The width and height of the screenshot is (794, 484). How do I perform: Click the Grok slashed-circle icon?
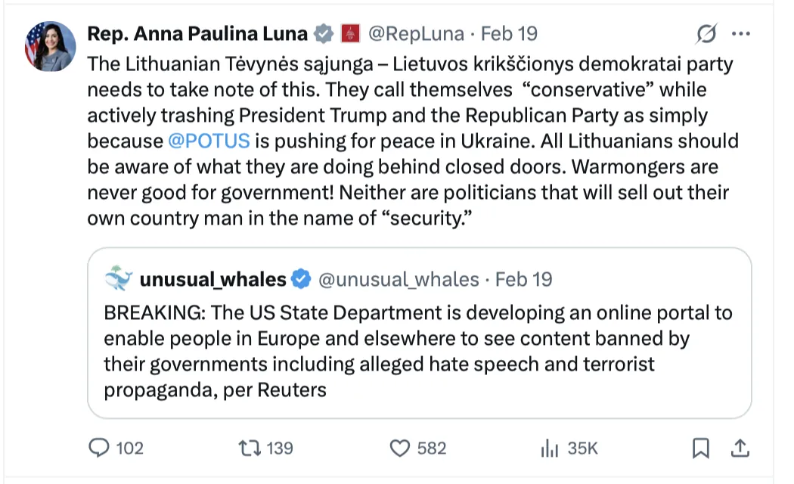pos(706,34)
